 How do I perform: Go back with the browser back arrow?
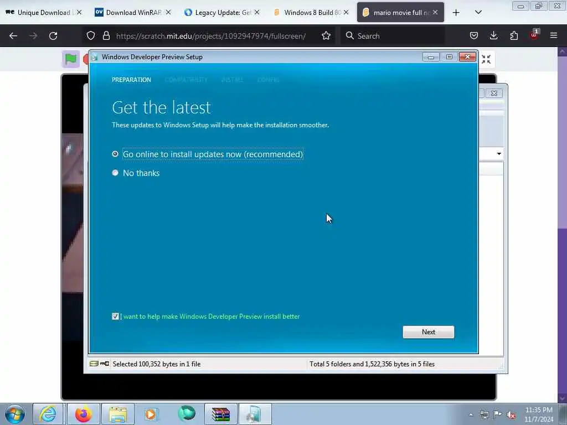[13, 36]
